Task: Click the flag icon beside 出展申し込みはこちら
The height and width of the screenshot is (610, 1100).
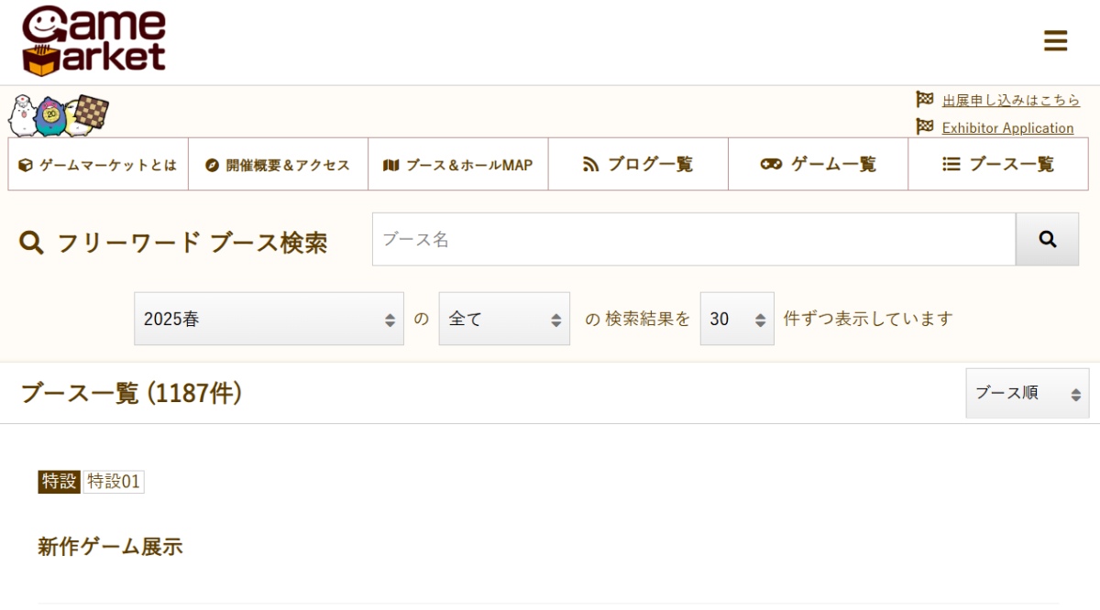Action: click(924, 99)
